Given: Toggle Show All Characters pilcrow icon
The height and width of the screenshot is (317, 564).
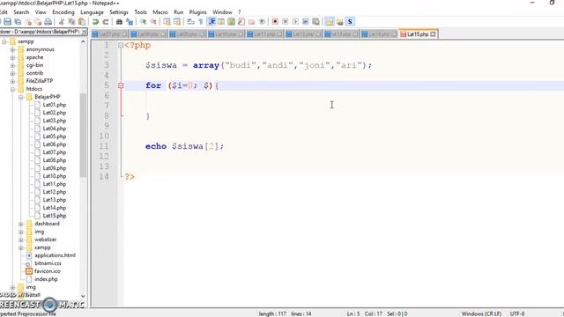Looking at the screenshot, I should click(x=201, y=21).
